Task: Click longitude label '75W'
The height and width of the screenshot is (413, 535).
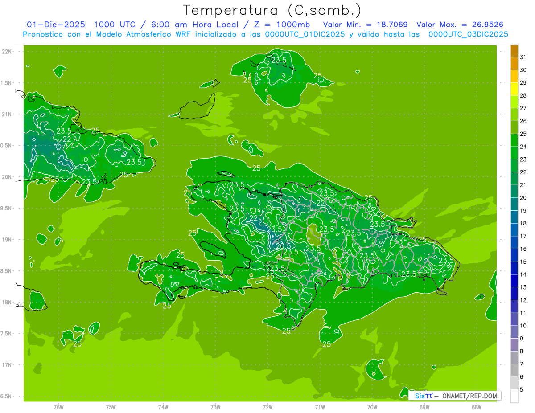Action: click(x=111, y=407)
